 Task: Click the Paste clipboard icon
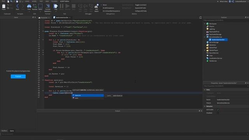click(x=4, y=6)
